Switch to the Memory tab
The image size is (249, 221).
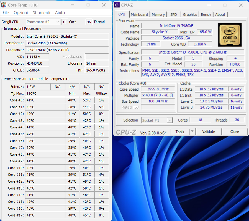coord(158,15)
